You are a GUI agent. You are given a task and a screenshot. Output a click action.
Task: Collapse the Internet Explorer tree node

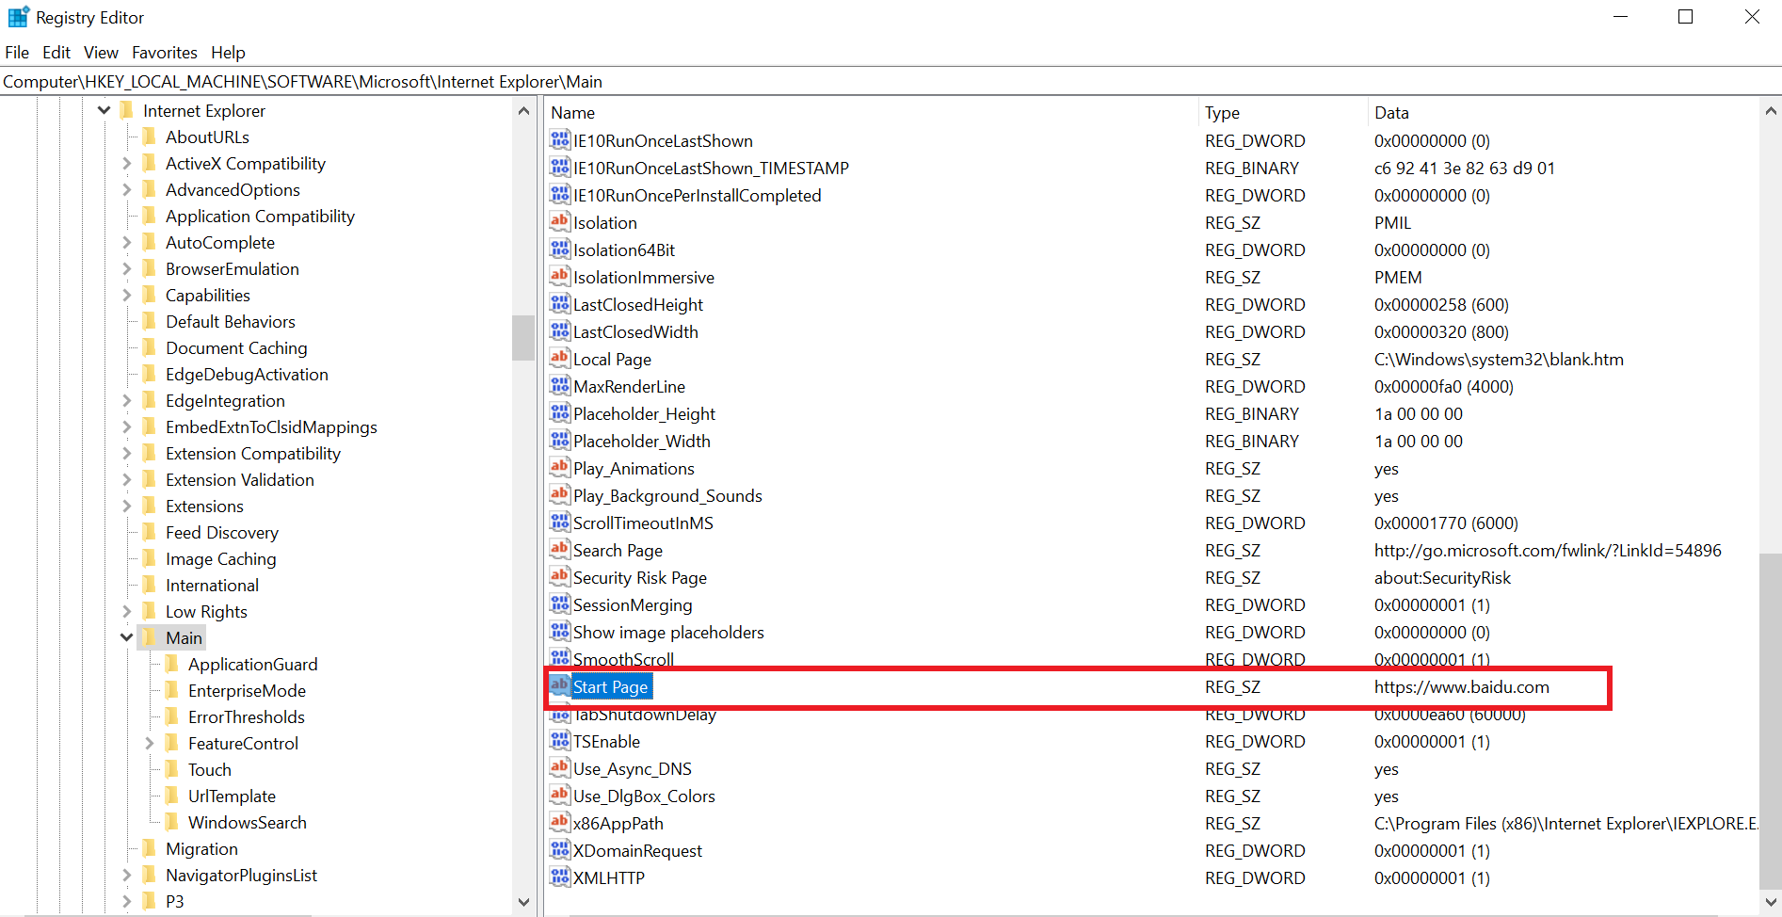point(104,110)
